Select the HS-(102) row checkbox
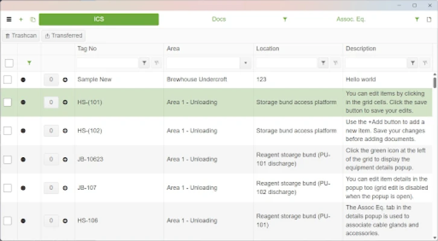The height and width of the screenshot is (241, 438). coord(8,131)
